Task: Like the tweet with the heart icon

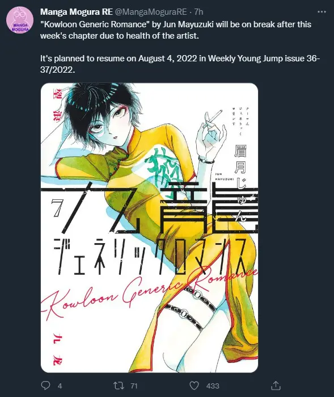Action: [194, 386]
